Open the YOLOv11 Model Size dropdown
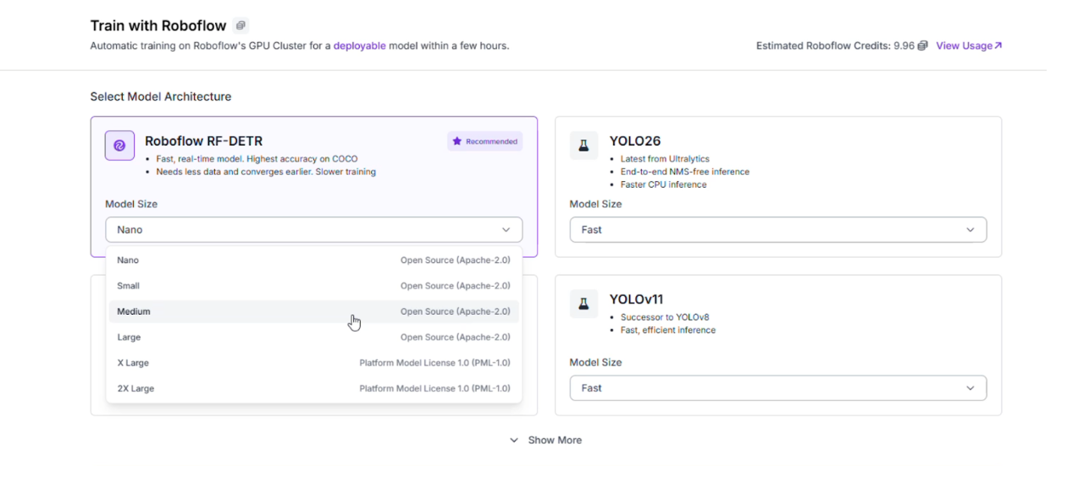Viewport: 1089px width, 477px height. point(778,388)
